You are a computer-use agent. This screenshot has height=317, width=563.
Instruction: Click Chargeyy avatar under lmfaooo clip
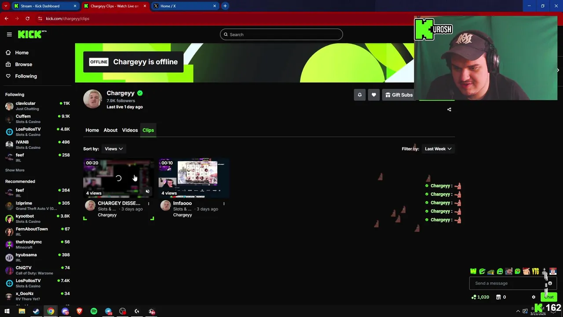165,206
